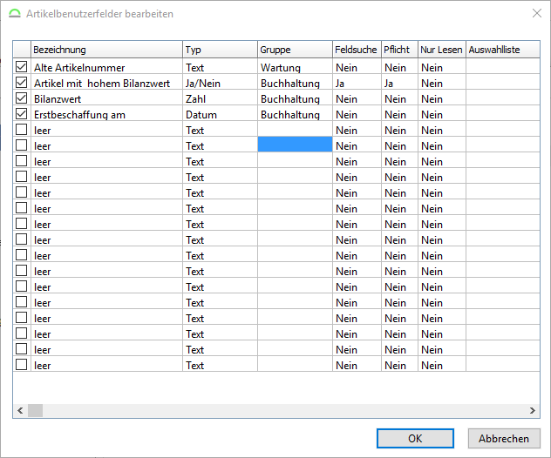
Task: Click the 'Wartung' group cell
Action: (295, 66)
